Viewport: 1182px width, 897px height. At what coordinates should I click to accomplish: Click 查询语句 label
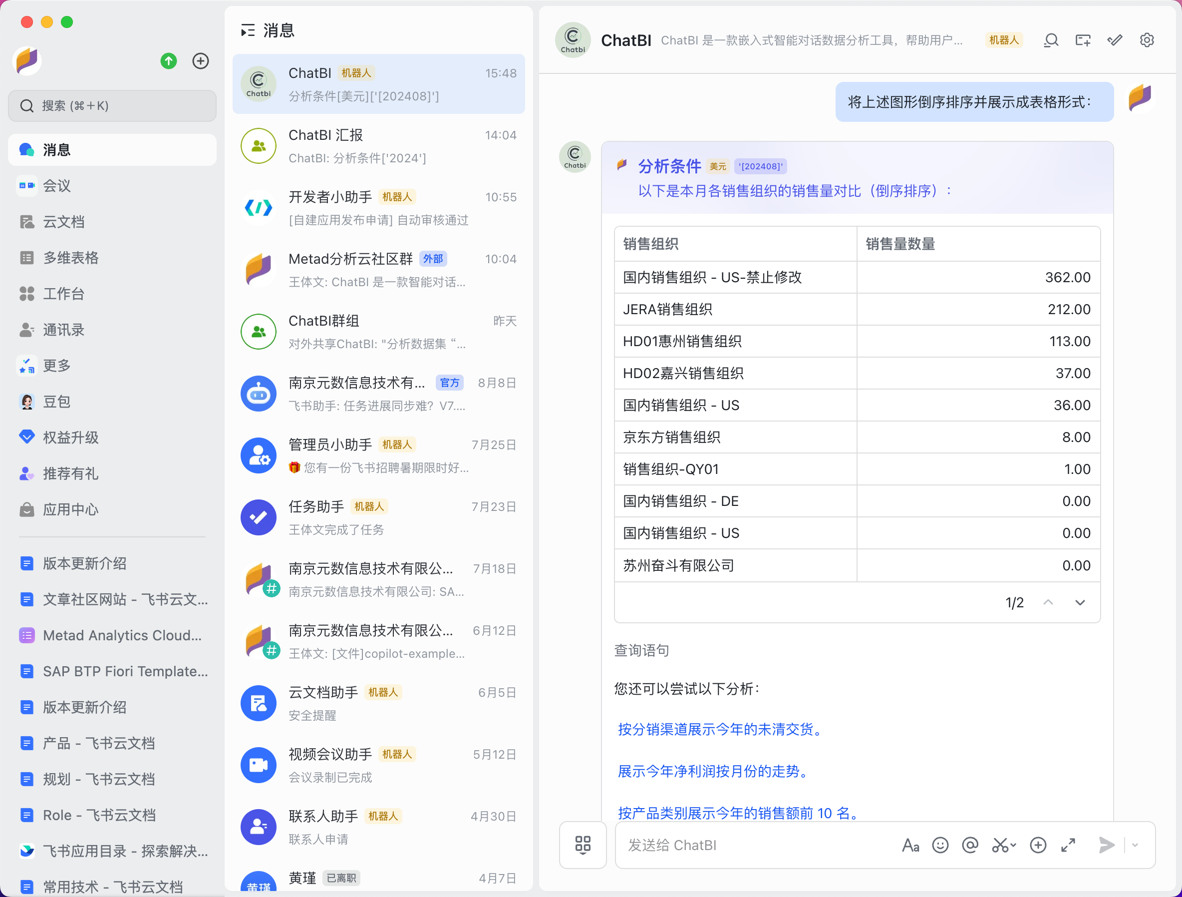coord(641,650)
